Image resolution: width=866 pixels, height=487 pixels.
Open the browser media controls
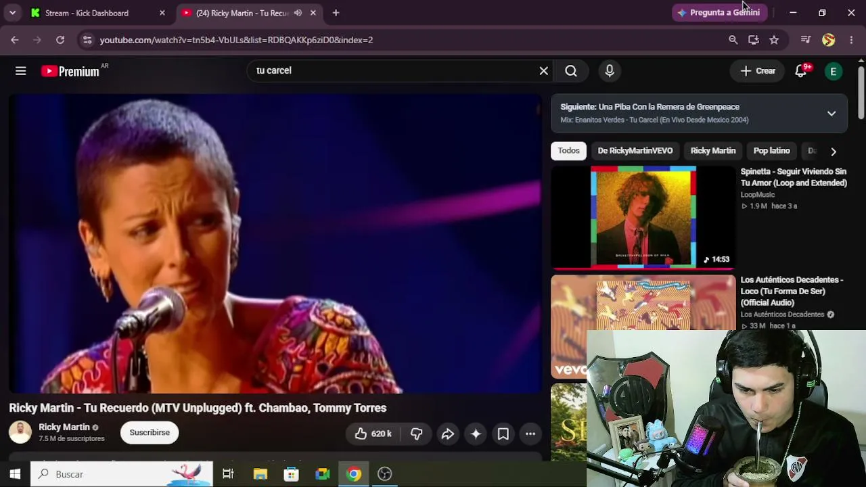pyautogui.click(x=806, y=40)
